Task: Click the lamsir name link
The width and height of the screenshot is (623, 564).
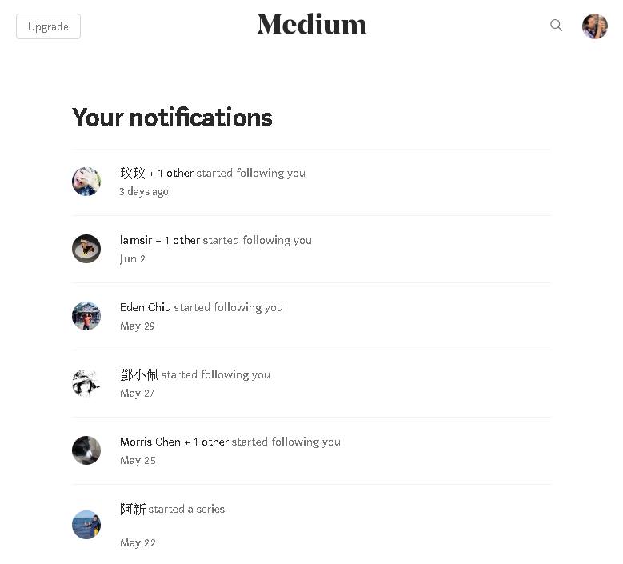Action: tap(135, 240)
